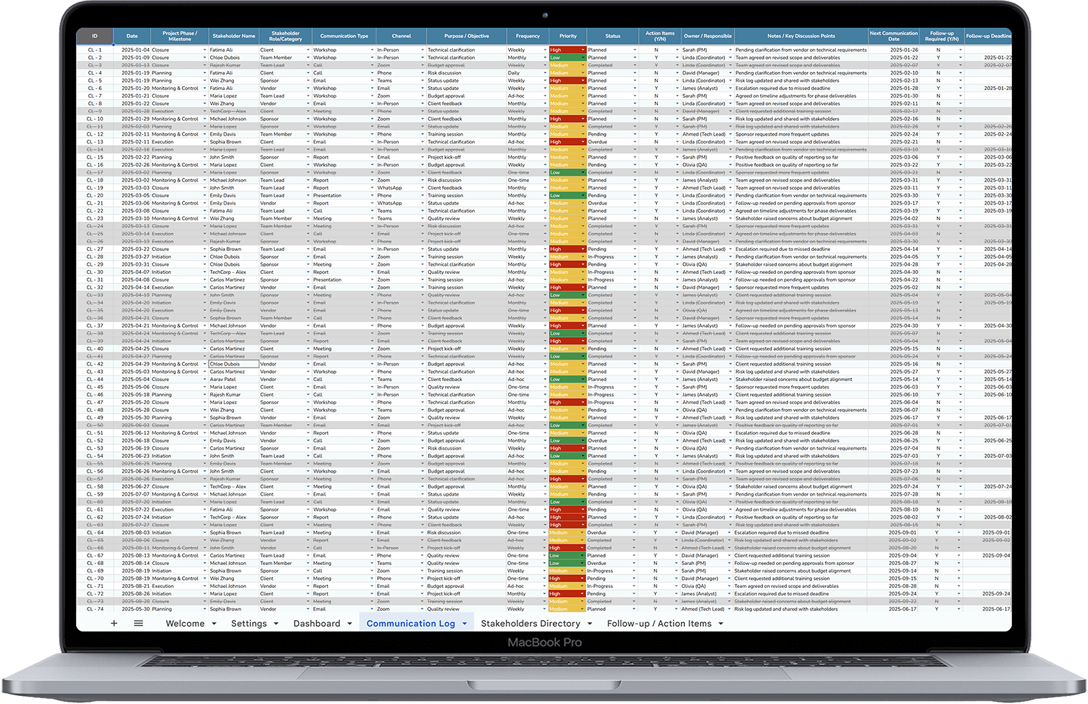Open the Settings tab options arrow

276,624
